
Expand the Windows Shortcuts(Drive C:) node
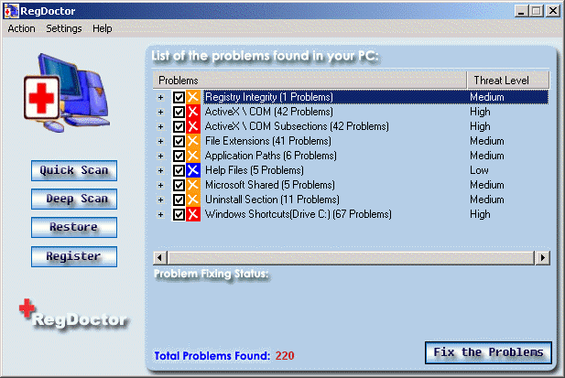[x=160, y=214]
